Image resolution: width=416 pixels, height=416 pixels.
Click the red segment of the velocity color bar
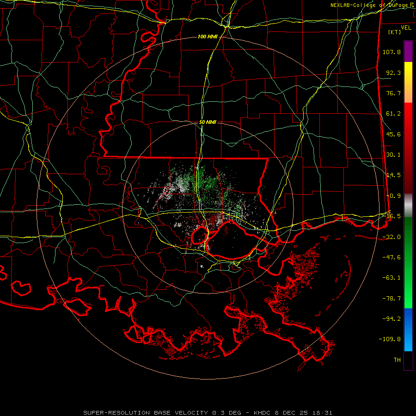tap(408, 148)
